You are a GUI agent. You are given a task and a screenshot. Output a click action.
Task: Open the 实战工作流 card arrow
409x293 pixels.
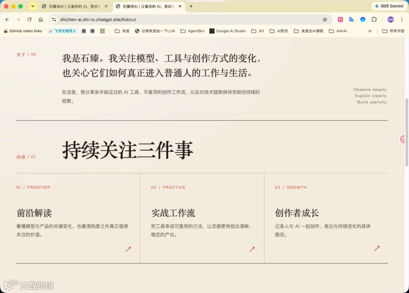[252, 249]
